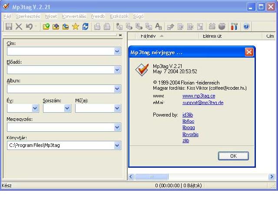Open the zlib link
The height and width of the screenshot is (208, 278).
185,140
